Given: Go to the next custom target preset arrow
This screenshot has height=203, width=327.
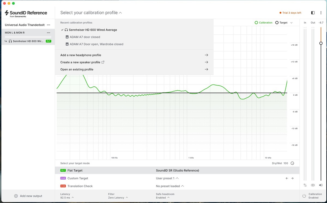Looking at the screenshot, I should tap(292, 178).
